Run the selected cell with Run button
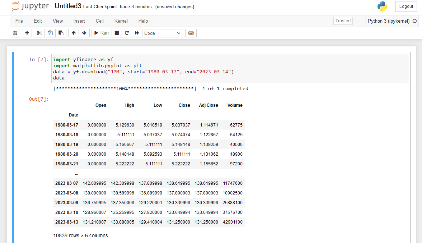 [101, 33]
